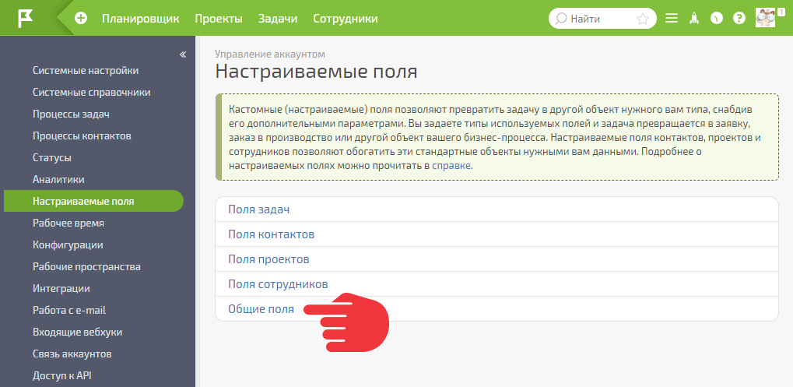
Task: Open Входящие вебхуки in sidebar
Action: click(x=77, y=332)
